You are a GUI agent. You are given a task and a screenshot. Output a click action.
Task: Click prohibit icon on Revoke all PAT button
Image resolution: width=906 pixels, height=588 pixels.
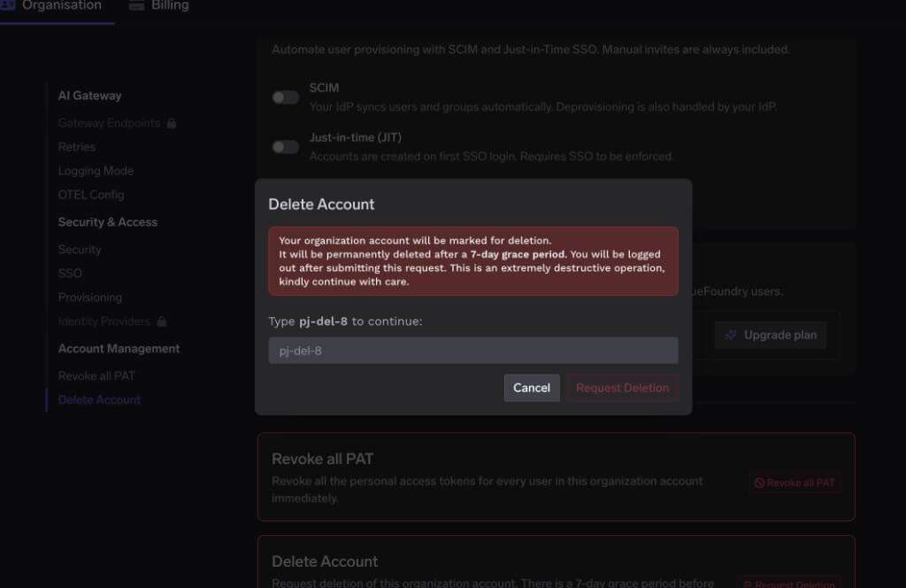759,483
